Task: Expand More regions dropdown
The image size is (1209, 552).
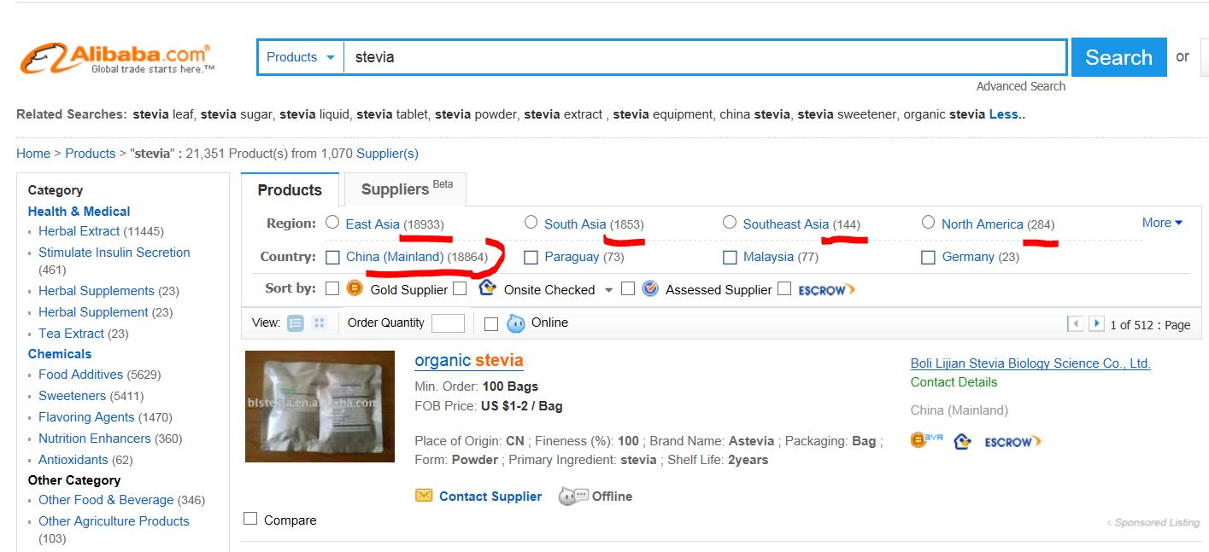Action: 1162,223
